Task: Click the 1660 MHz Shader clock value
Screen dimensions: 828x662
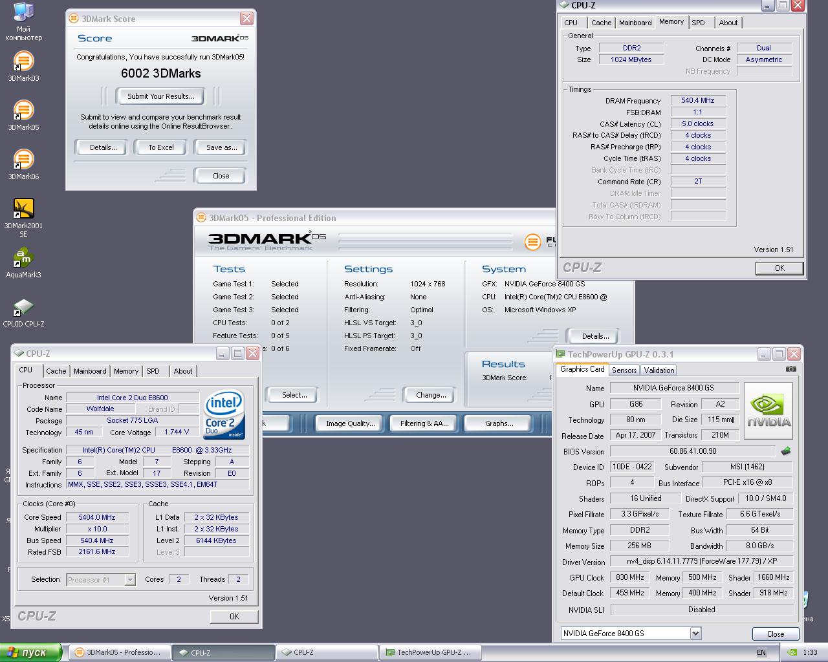Action: point(773,577)
